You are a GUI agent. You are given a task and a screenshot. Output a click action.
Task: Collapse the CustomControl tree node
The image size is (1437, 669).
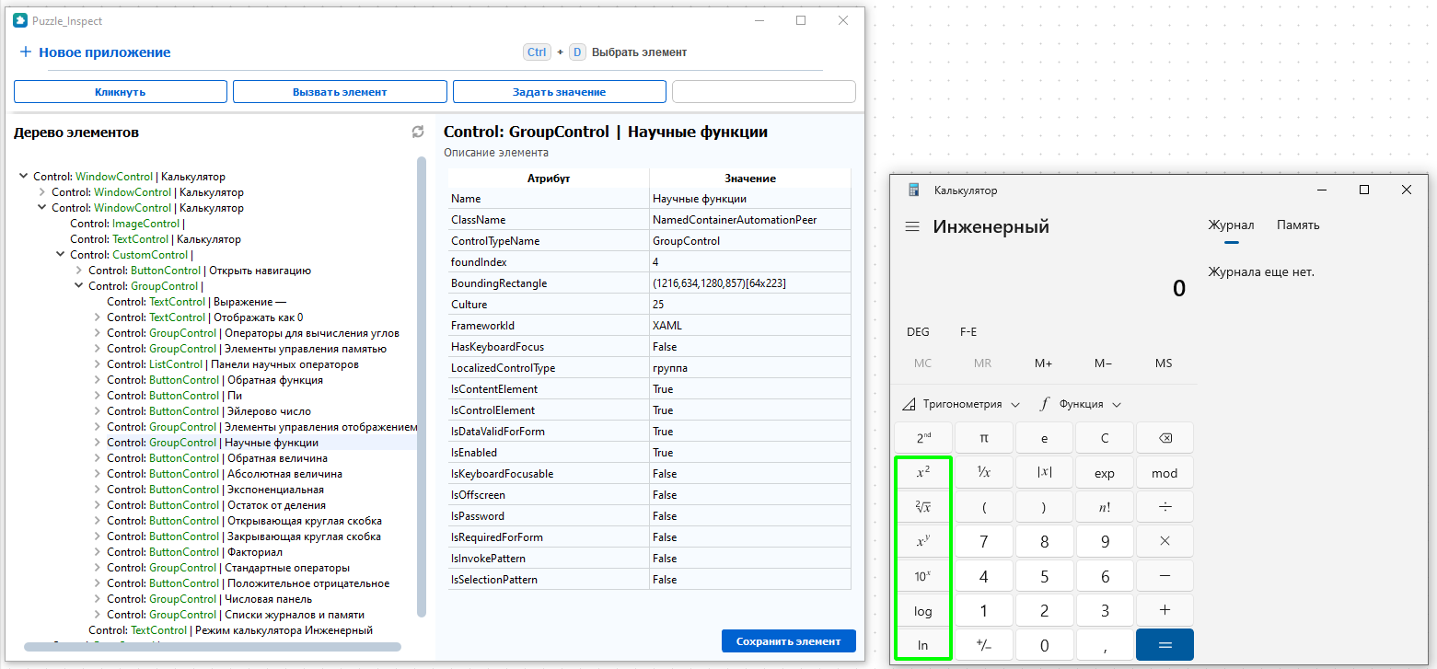coord(61,255)
